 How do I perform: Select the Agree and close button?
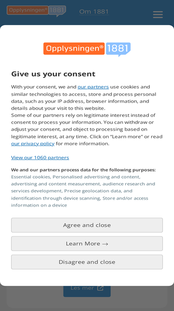[x=87, y=225]
